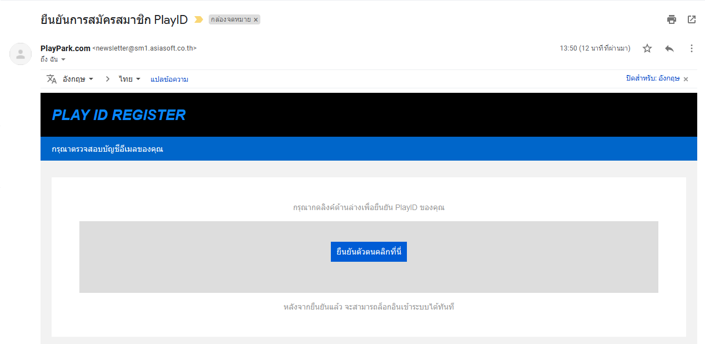Click the yellow importance marker beside subject

pos(198,19)
